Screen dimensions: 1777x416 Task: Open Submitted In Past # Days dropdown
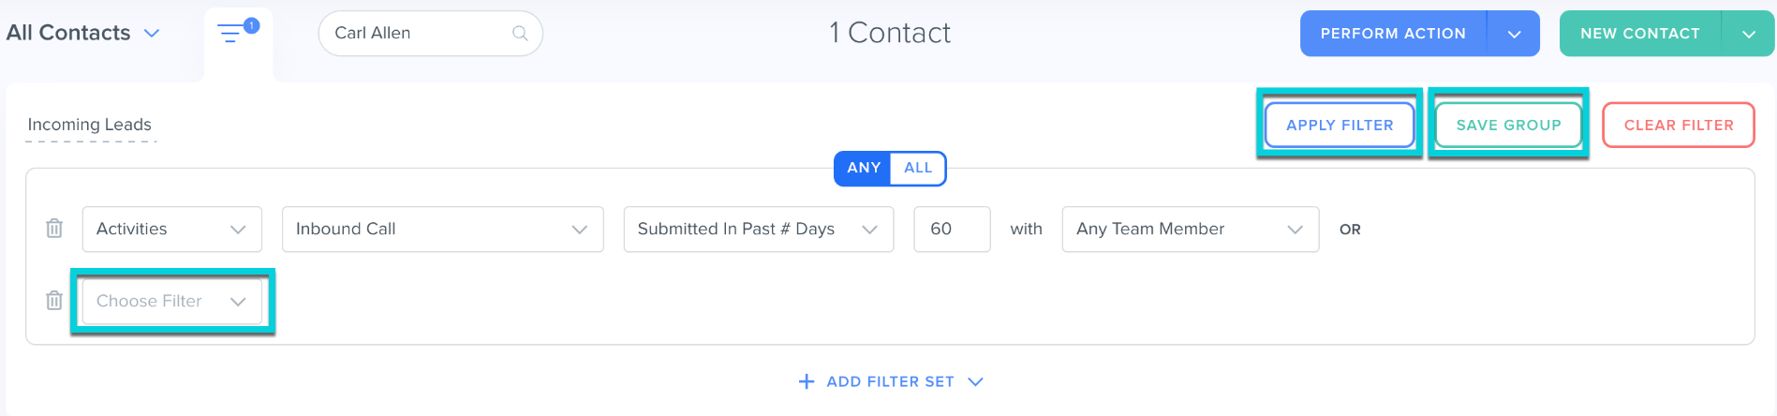tap(758, 230)
